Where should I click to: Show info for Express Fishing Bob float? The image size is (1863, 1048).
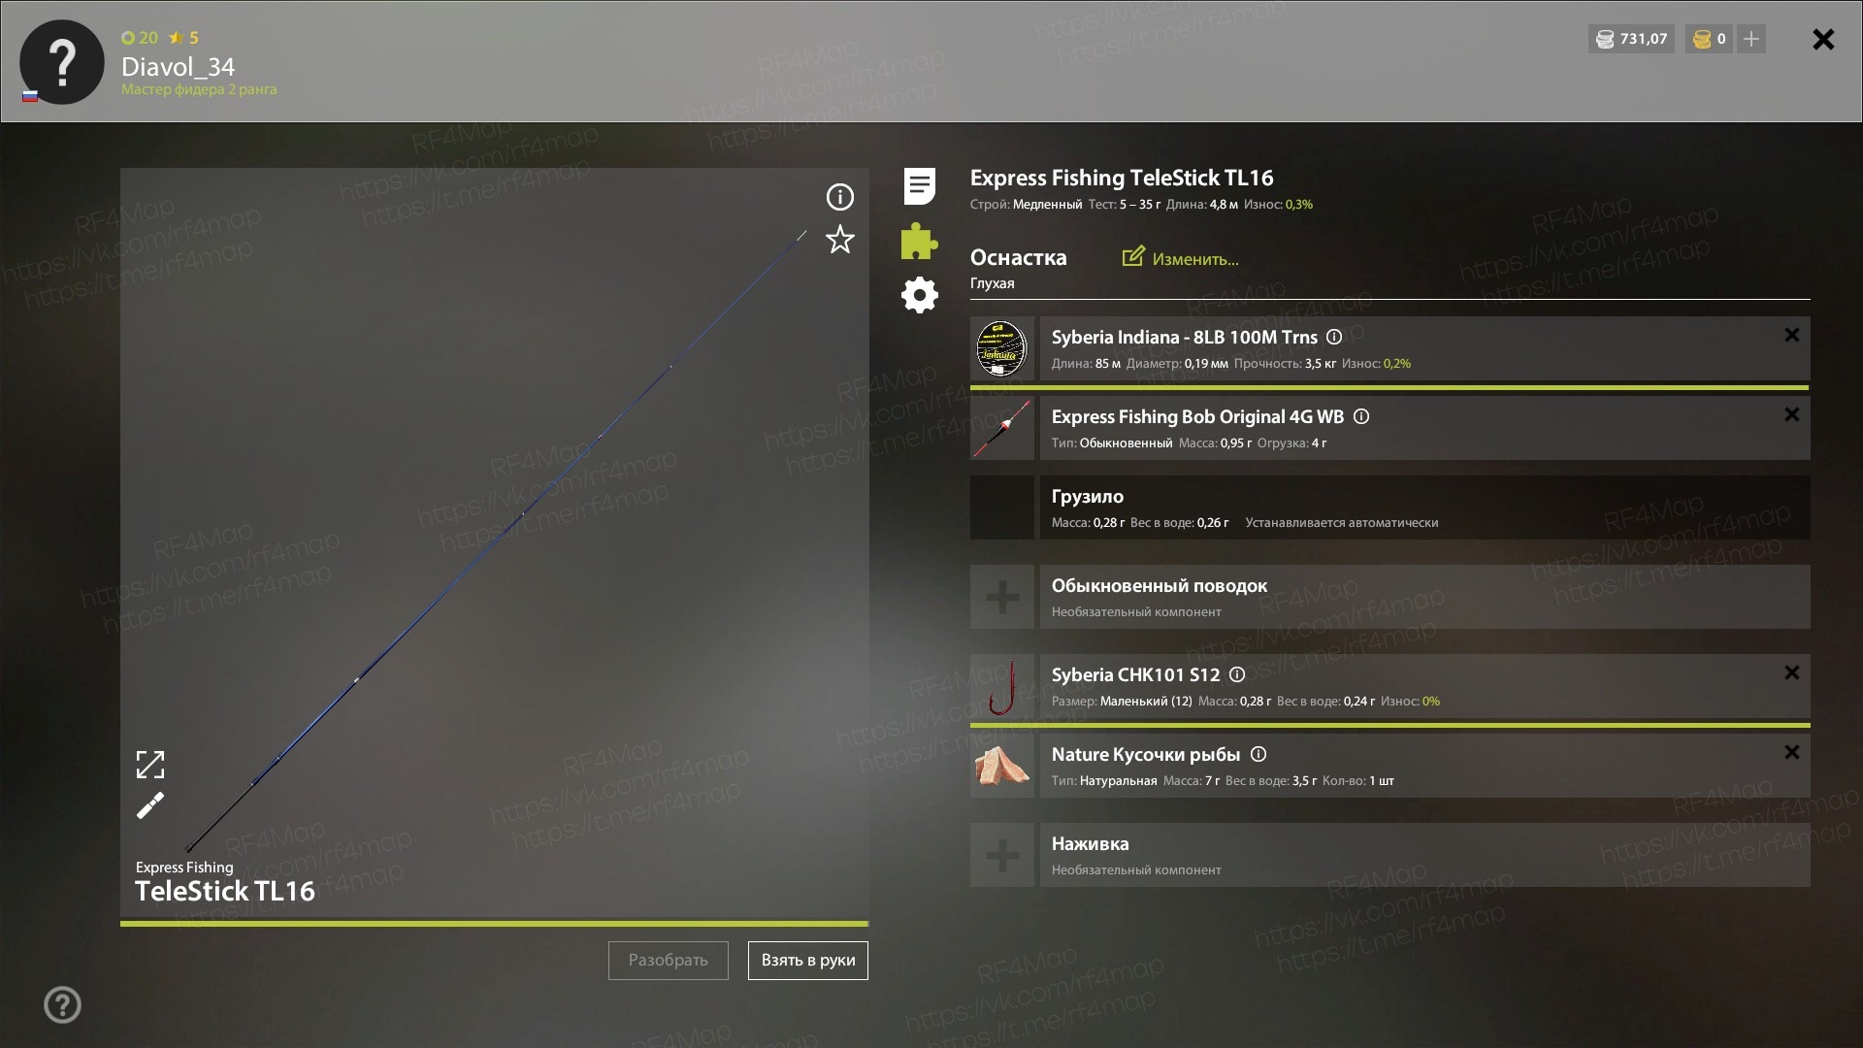point(1361,416)
